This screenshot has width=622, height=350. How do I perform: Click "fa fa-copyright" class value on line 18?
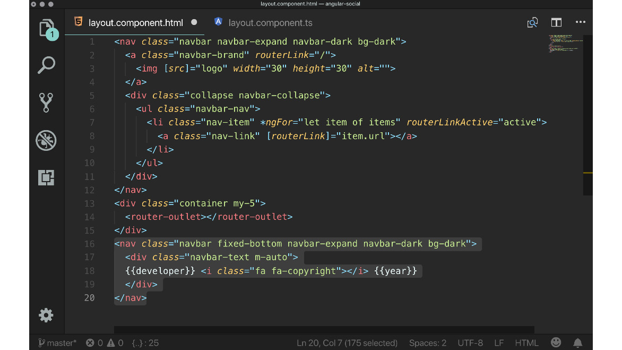[298, 271]
